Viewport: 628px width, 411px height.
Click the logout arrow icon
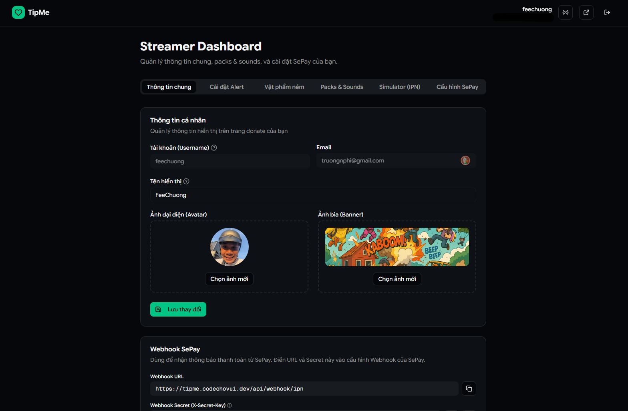tap(607, 12)
